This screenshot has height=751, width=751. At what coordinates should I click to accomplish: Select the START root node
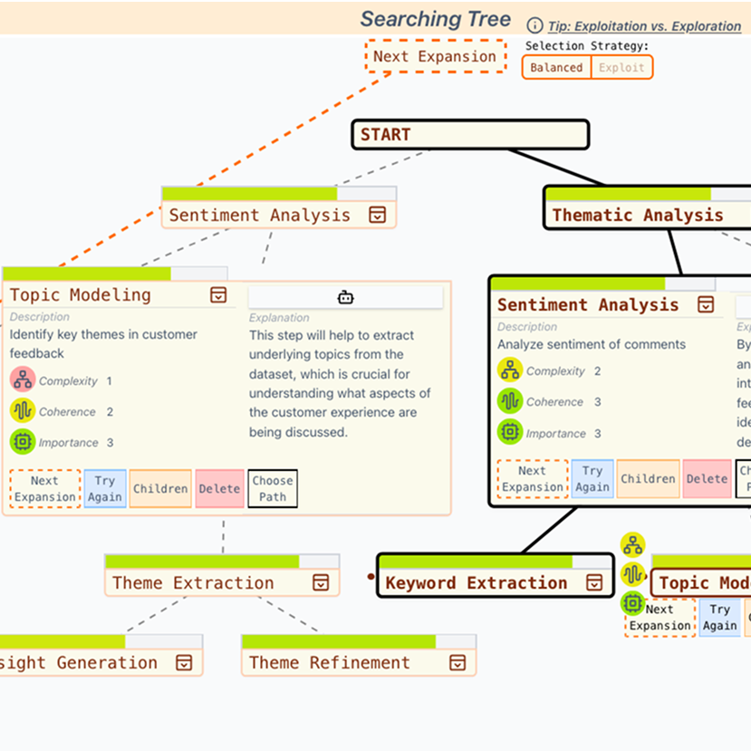[470, 135]
